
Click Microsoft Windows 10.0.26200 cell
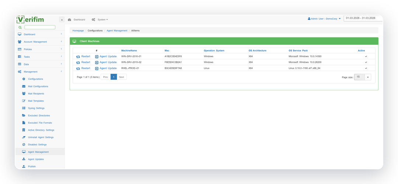pyautogui.click(x=305, y=62)
